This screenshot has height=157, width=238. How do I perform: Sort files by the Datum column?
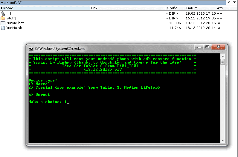pos(201,8)
